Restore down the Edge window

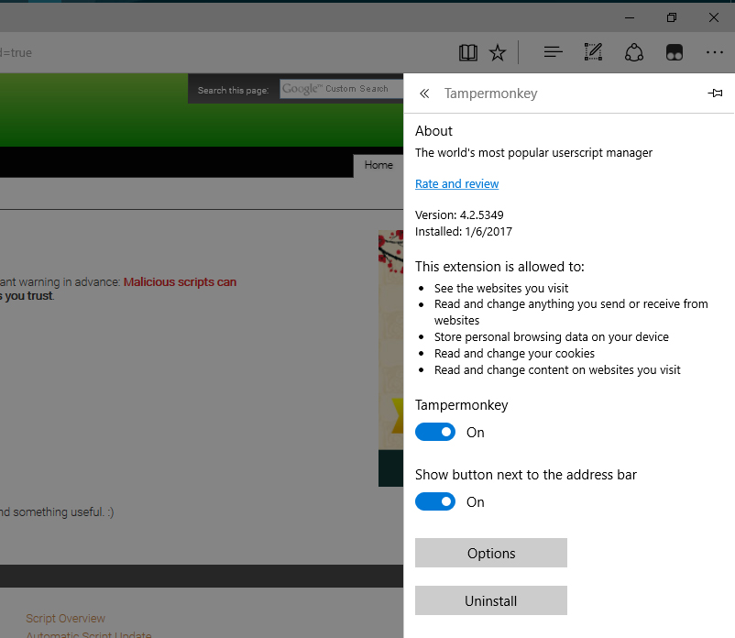[x=671, y=17]
